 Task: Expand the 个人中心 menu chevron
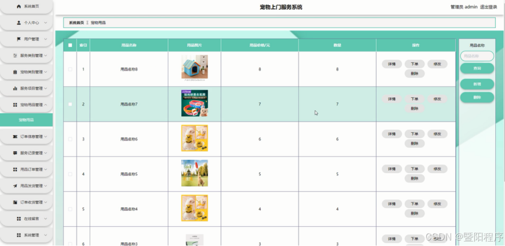[45, 23]
